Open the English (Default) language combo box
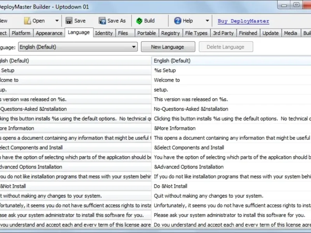 (78, 47)
